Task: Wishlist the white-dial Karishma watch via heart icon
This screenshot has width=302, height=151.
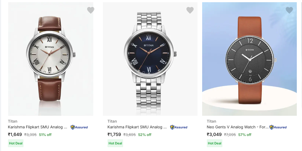Action: (91, 10)
